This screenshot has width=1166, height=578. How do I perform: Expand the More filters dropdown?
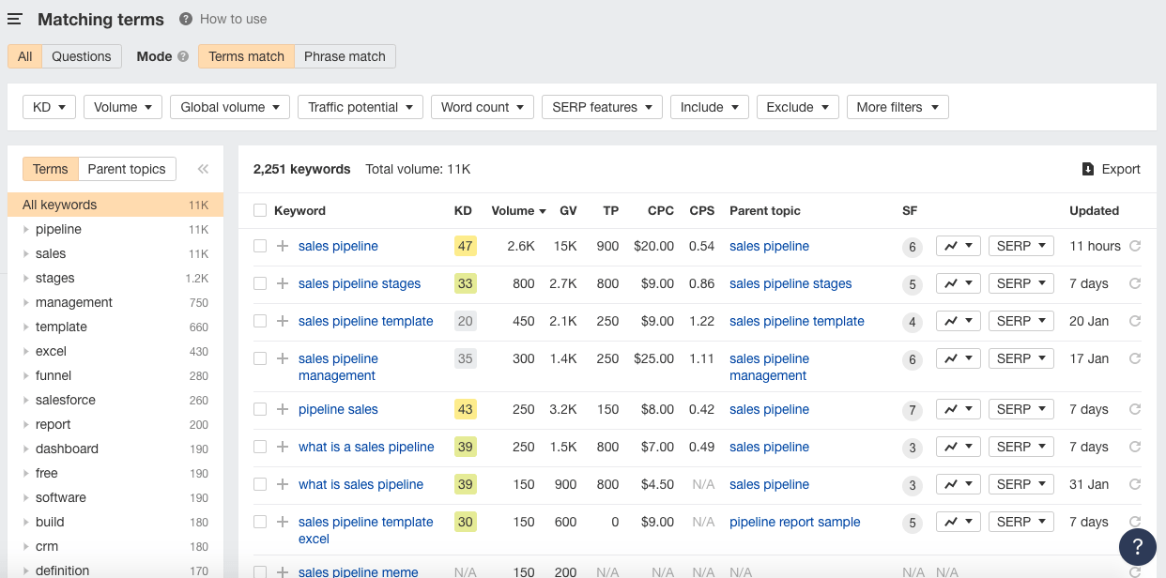tap(897, 106)
